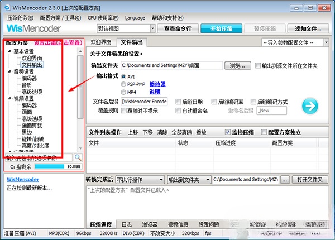The width and height of the screenshot is (335, 240).
Task: Enable 自动重命名 checkbox
Action: coord(178,111)
